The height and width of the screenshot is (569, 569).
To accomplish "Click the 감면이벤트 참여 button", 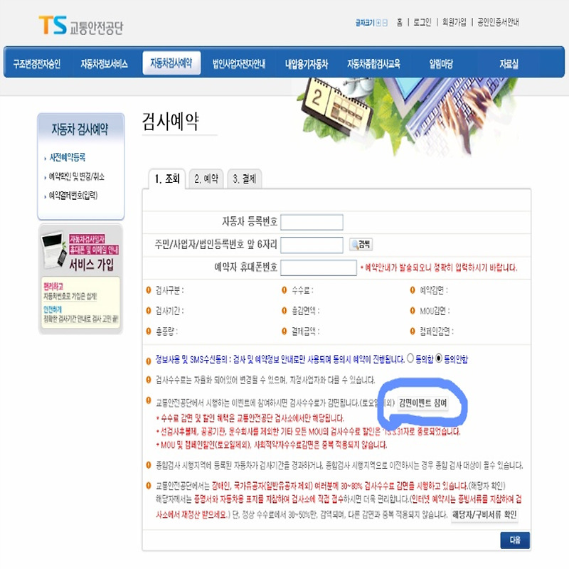I will (x=422, y=403).
